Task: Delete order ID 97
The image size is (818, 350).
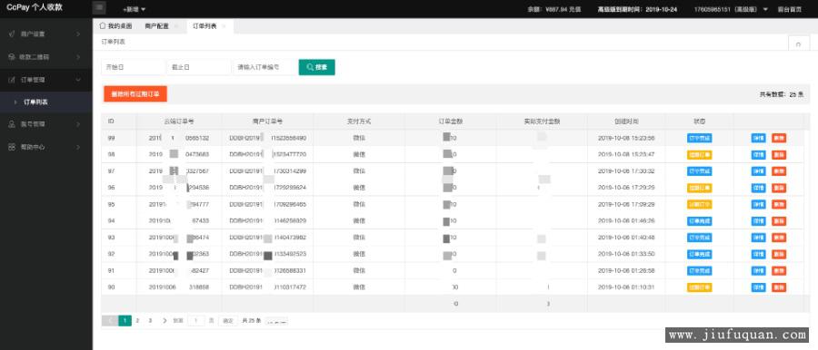Action: pos(779,171)
